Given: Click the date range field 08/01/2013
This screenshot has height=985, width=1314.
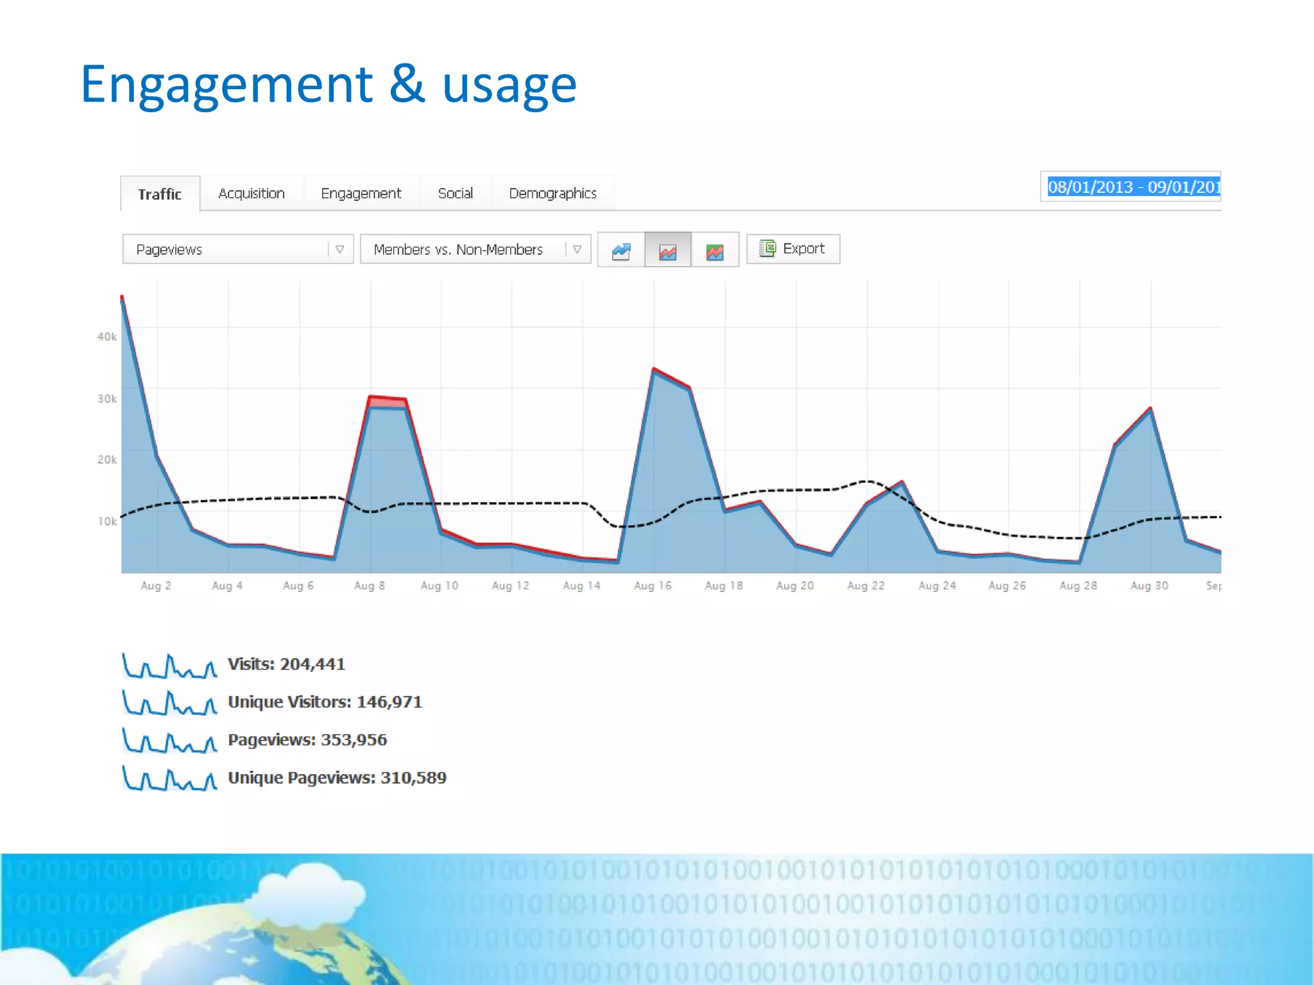Looking at the screenshot, I should click(1131, 187).
